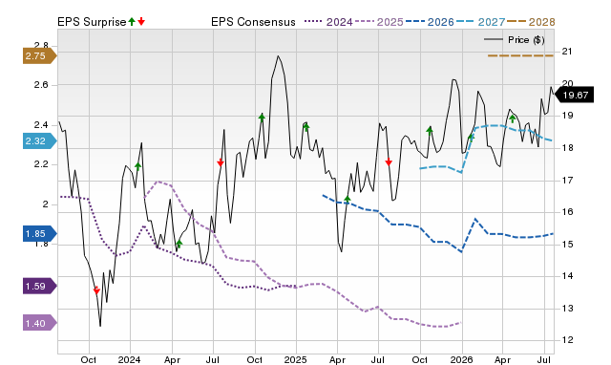Click the green surprise arrow after Apr 2025
This screenshot has width=611, height=365.
point(348,200)
